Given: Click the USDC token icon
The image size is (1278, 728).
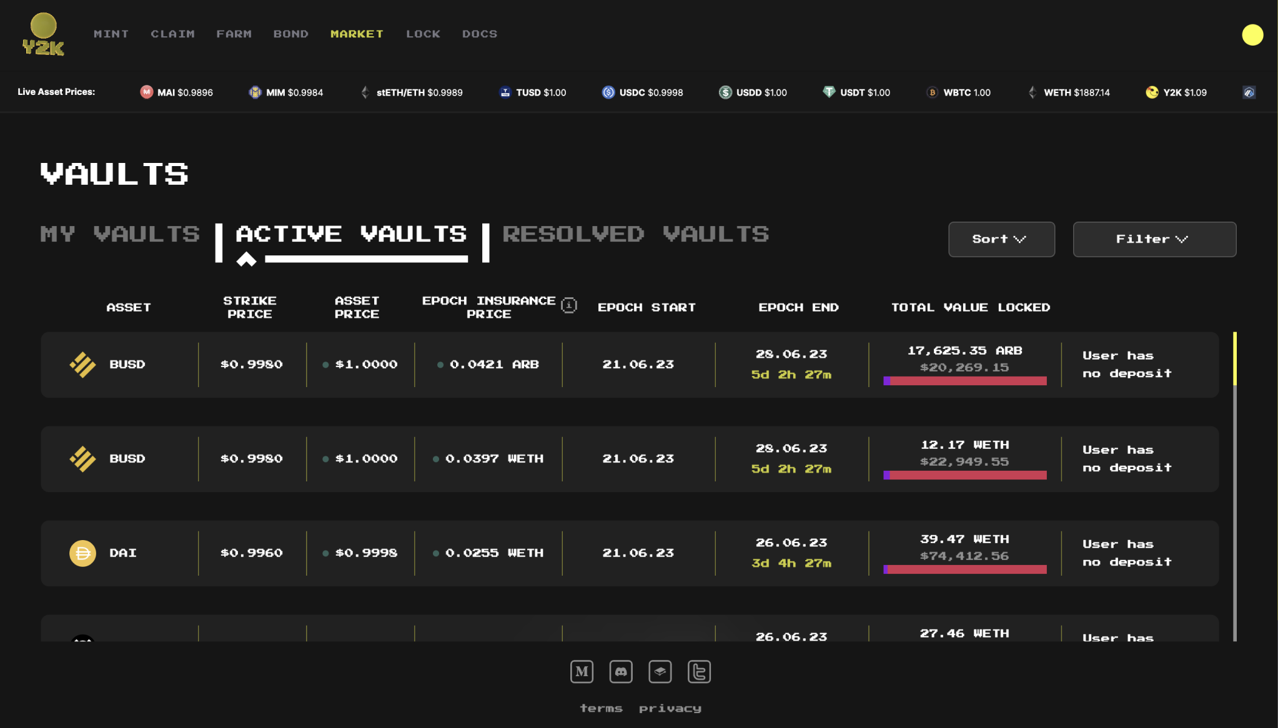Looking at the screenshot, I should [x=608, y=92].
